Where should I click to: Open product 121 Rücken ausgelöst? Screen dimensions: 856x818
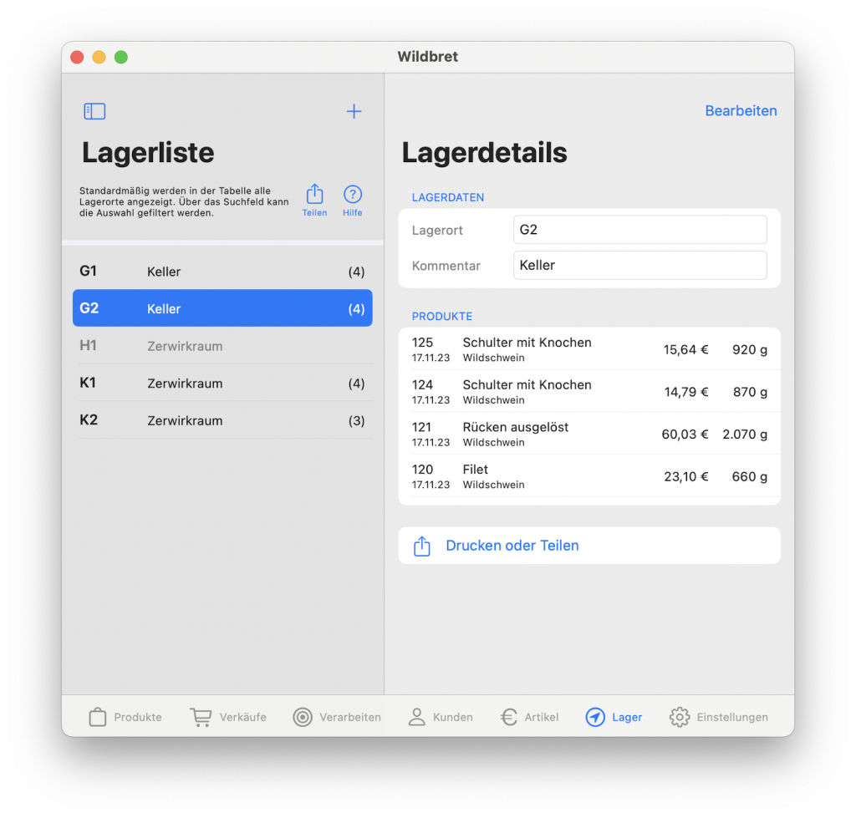pos(588,434)
